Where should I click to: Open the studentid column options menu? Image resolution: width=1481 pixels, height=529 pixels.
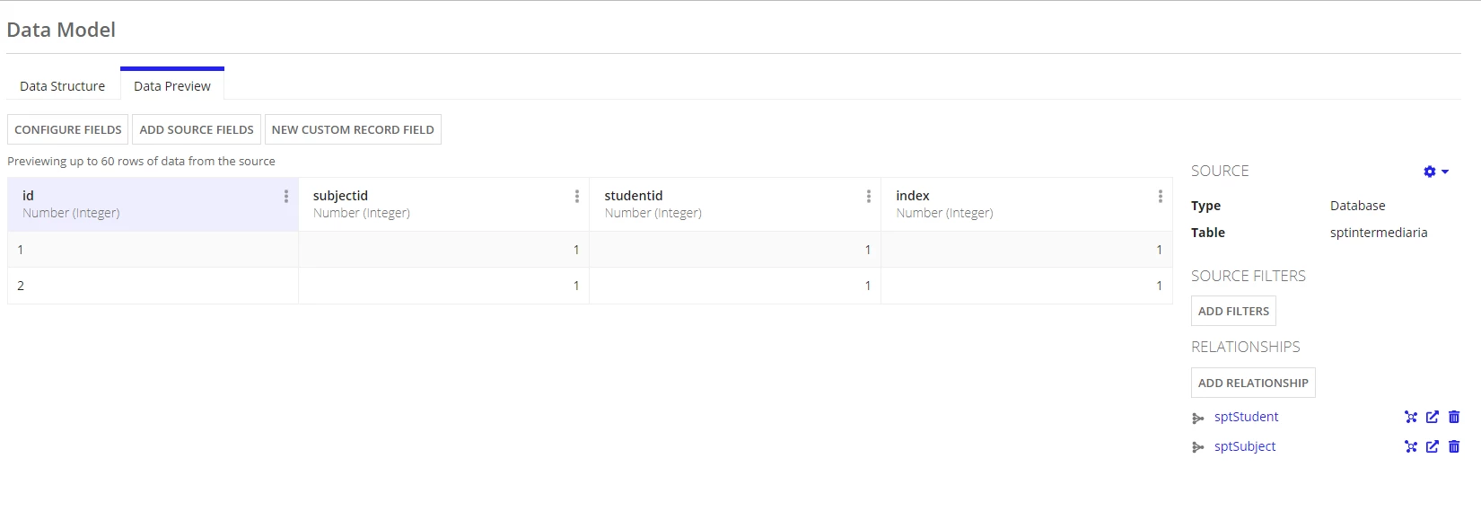point(869,196)
